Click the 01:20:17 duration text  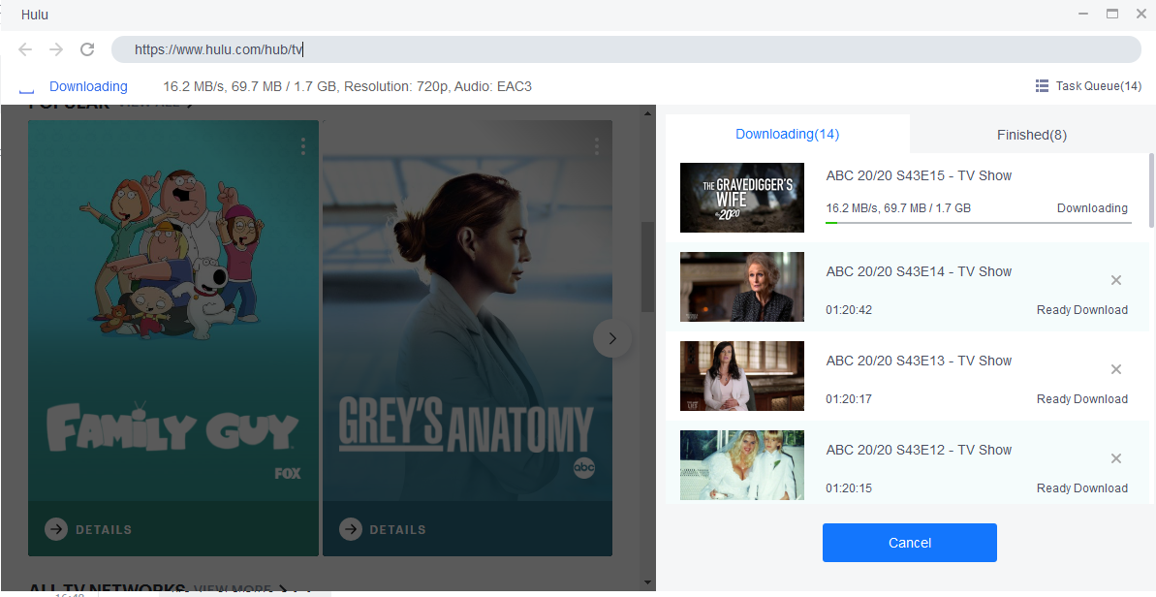point(849,398)
